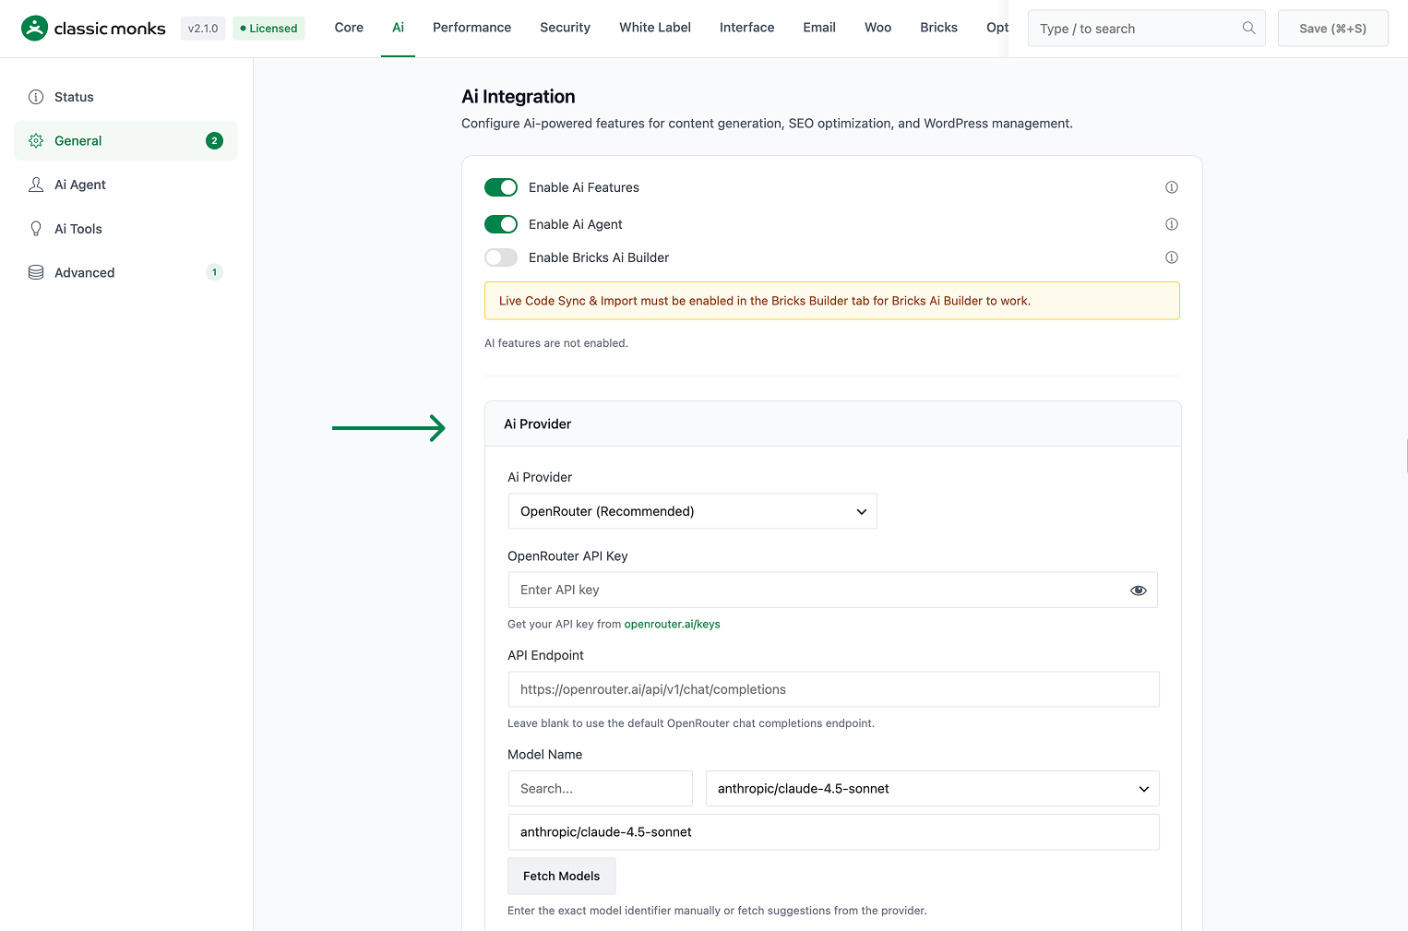Click the model identifier text field
Viewport: 1408px width, 931px height.
click(x=833, y=832)
